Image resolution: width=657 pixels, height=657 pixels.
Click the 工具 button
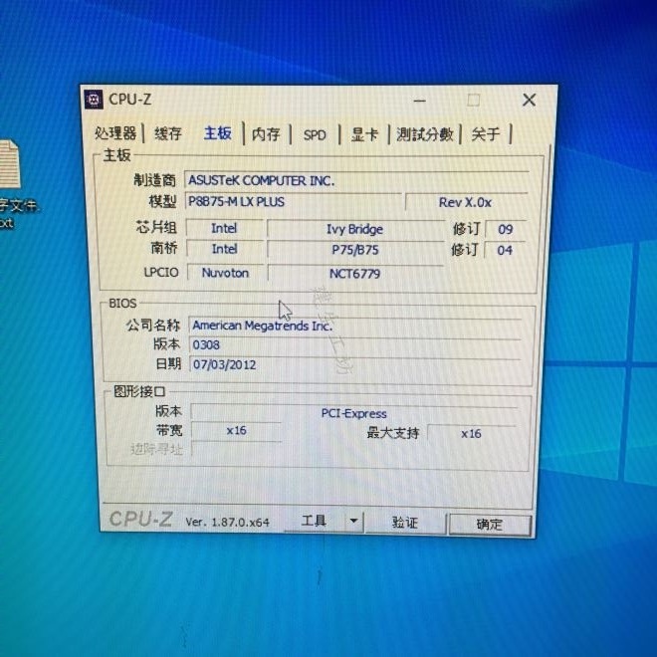[315, 522]
